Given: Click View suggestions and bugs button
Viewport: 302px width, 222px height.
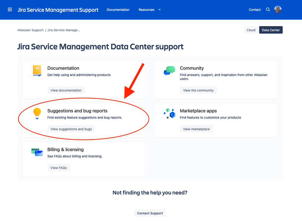Looking at the screenshot, I should 71,129.
